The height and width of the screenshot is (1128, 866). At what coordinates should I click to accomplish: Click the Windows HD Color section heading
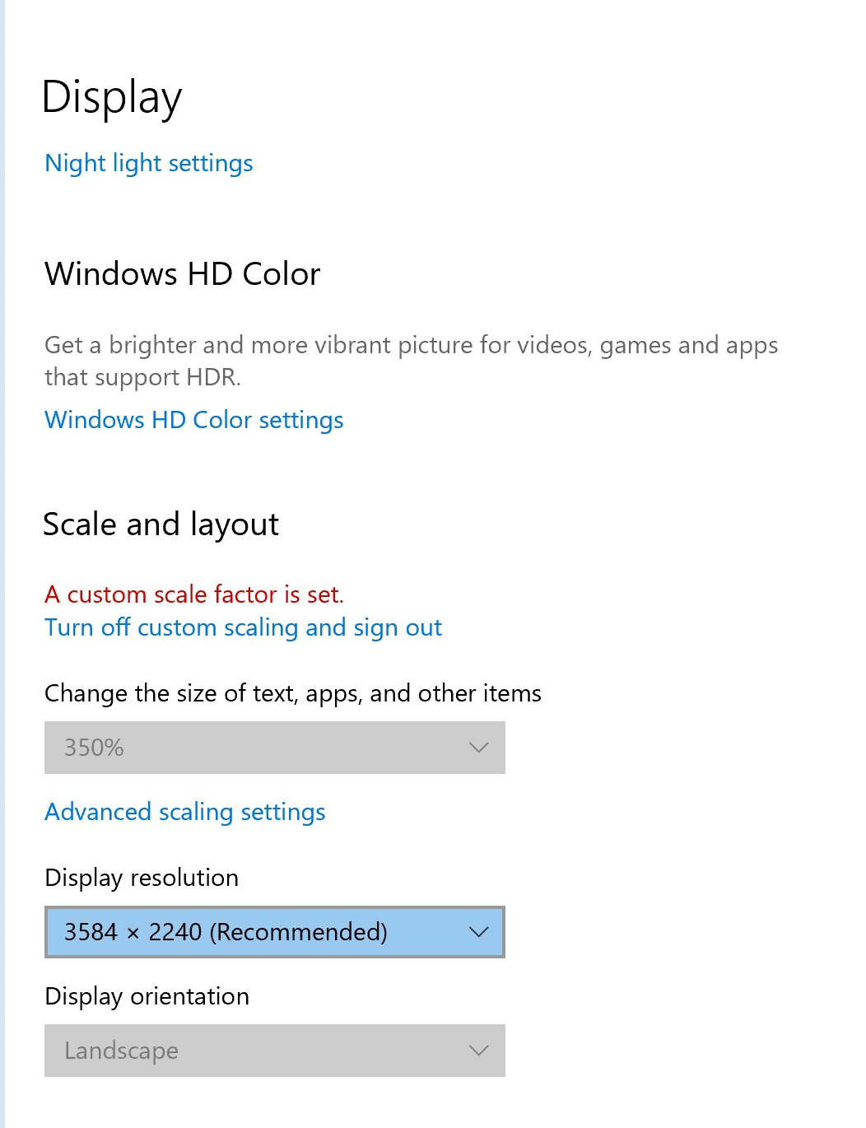coord(183,274)
